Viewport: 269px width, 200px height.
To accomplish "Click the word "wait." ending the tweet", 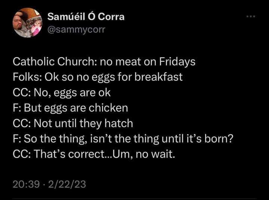I will (164, 154).
